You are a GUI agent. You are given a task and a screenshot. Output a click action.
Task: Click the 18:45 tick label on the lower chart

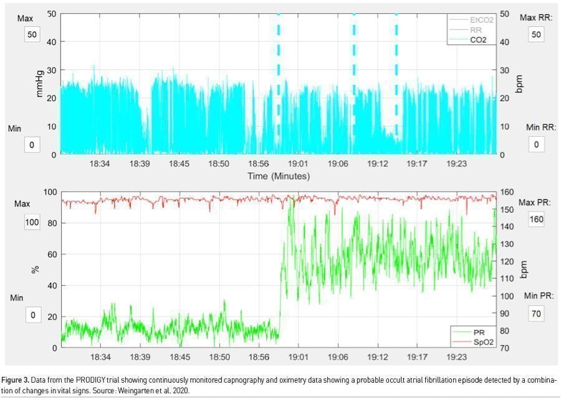click(x=180, y=357)
